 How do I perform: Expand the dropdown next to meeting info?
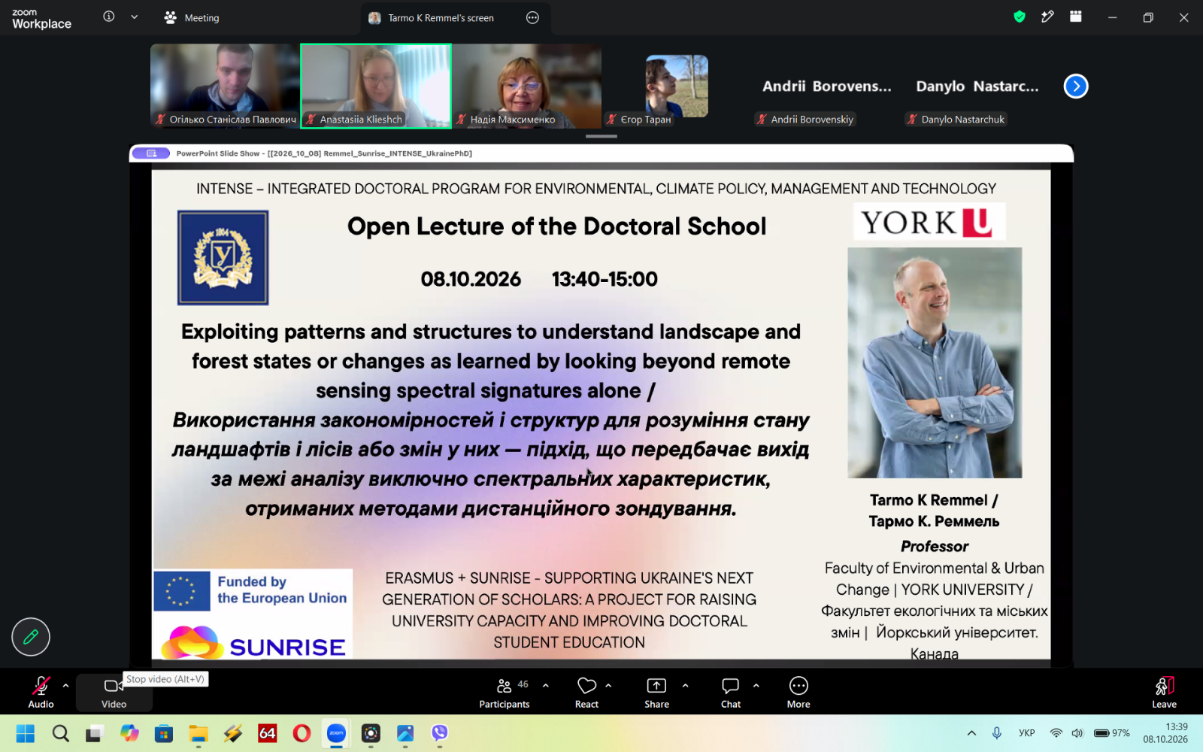[x=135, y=17]
